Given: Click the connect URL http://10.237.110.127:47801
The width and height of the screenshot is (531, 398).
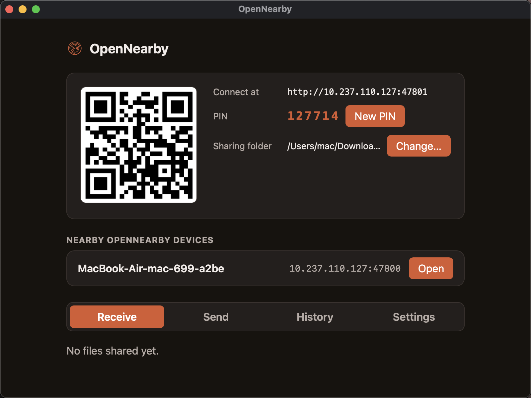Looking at the screenshot, I should pyautogui.click(x=357, y=92).
